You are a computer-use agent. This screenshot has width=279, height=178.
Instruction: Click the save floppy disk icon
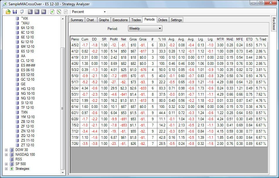15,12
